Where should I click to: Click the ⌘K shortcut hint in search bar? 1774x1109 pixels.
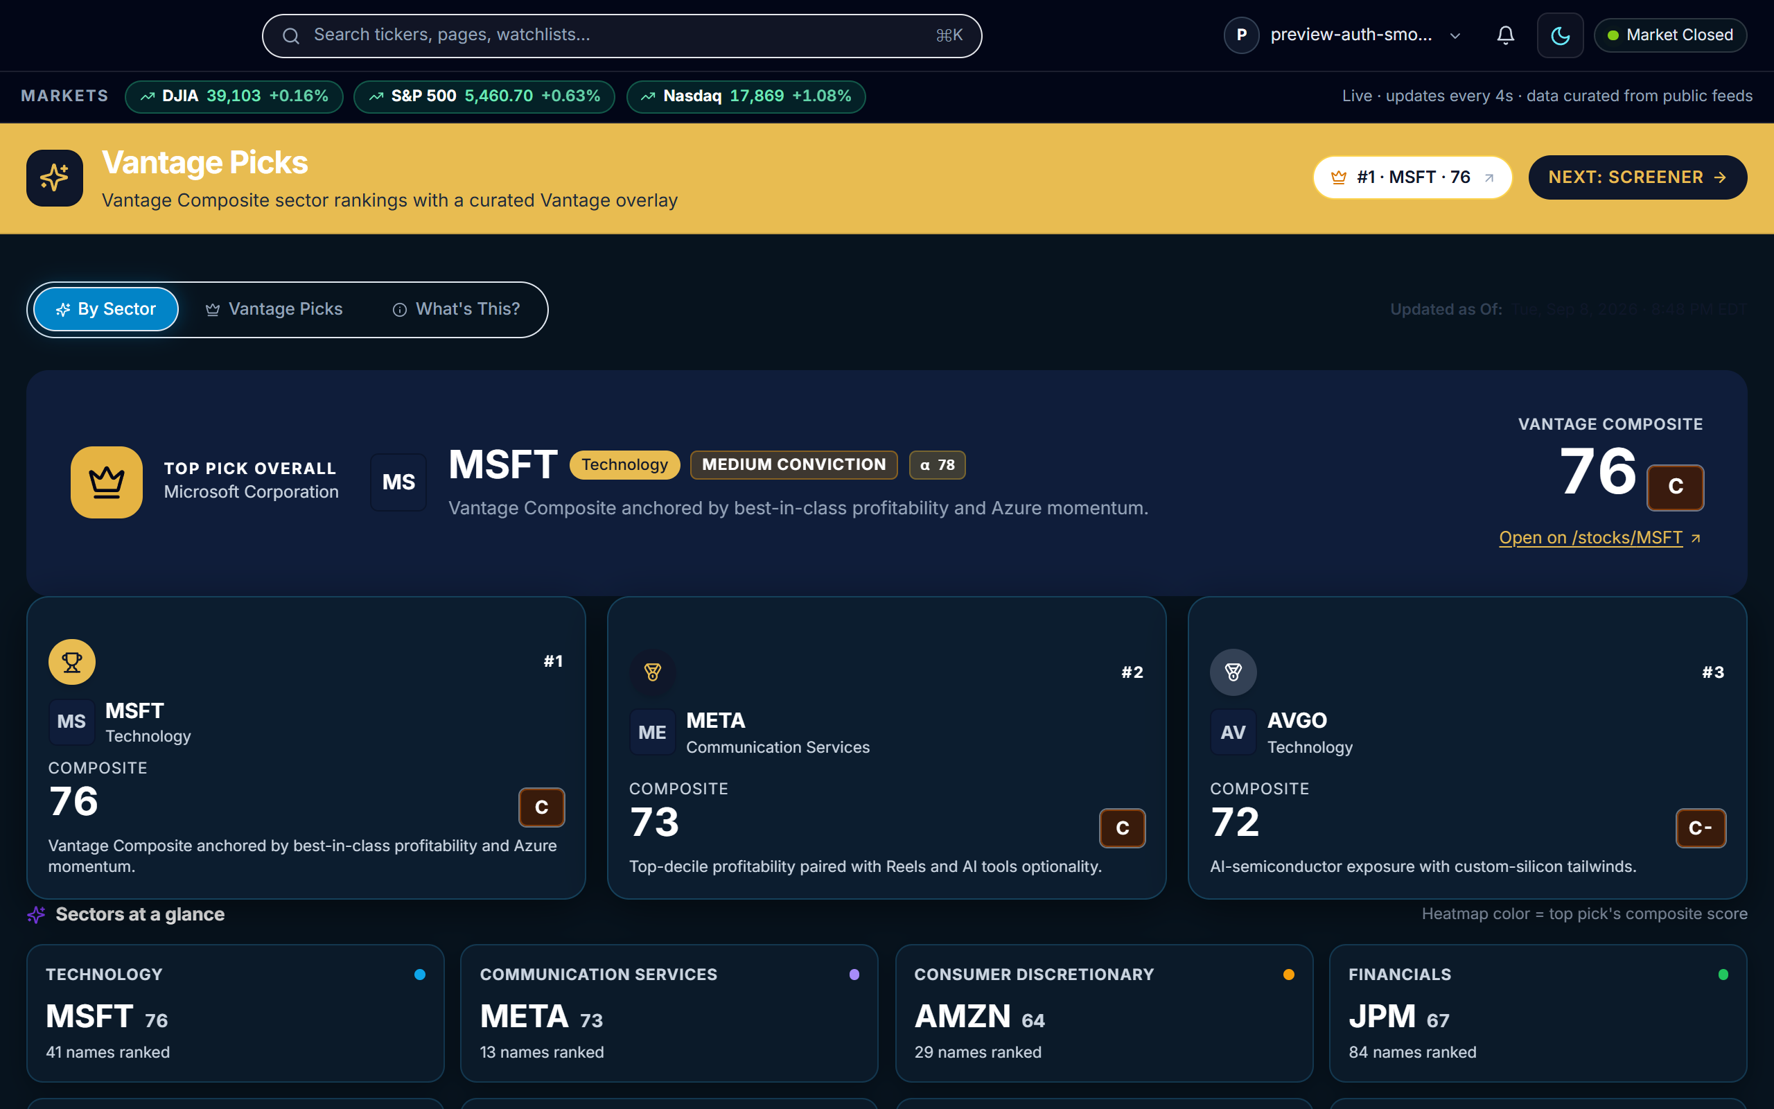pos(949,35)
